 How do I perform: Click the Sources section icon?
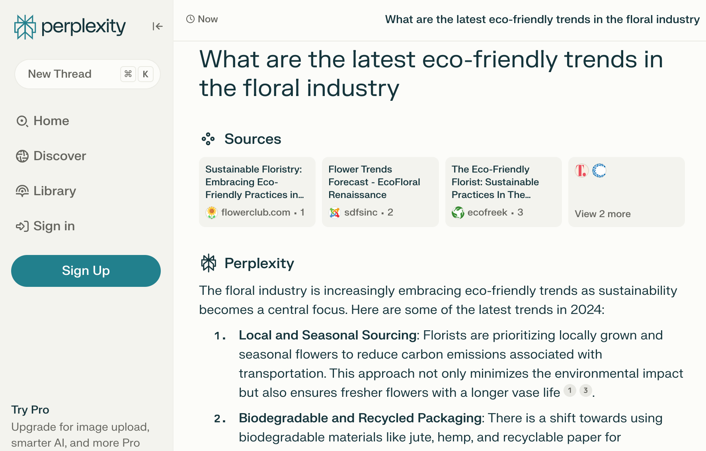pos(208,139)
